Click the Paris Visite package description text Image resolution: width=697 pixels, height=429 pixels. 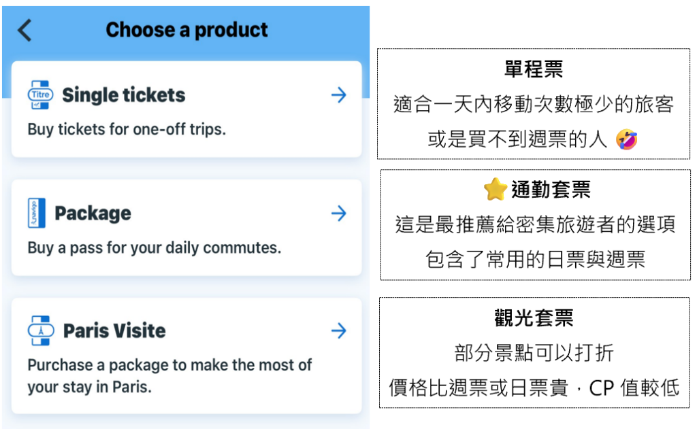[x=169, y=376]
